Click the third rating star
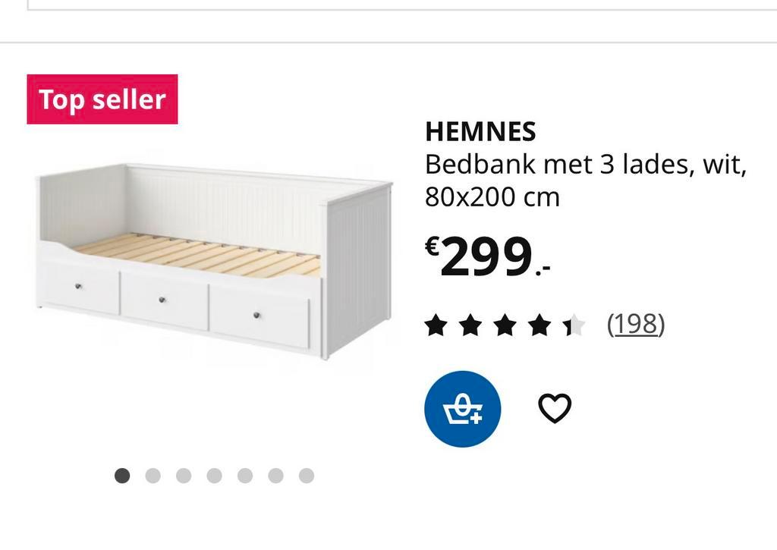Image resolution: width=777 pixels, height=550 pixels. point(505,325)
